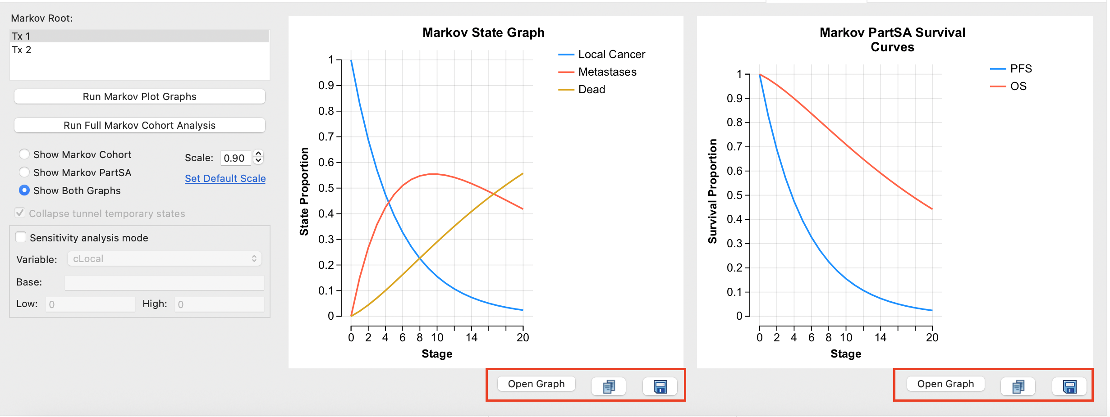Click Run Markov Plot Graphs button
Viewport: 1110px width, 417px height.
tap(139, 96)
